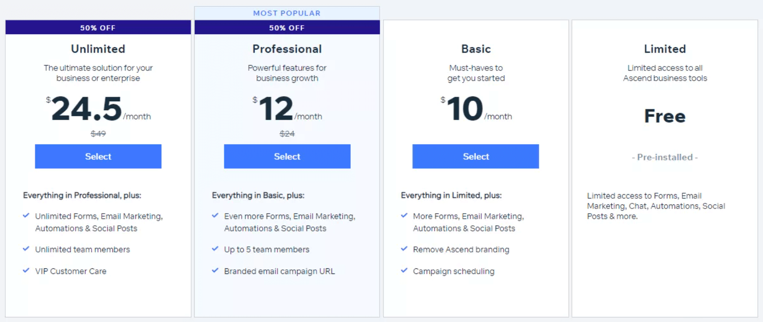Screen dimensions: 763x322
Task: Click the checkmark beside Remove Ascend branding
Action: click(404, 249)
